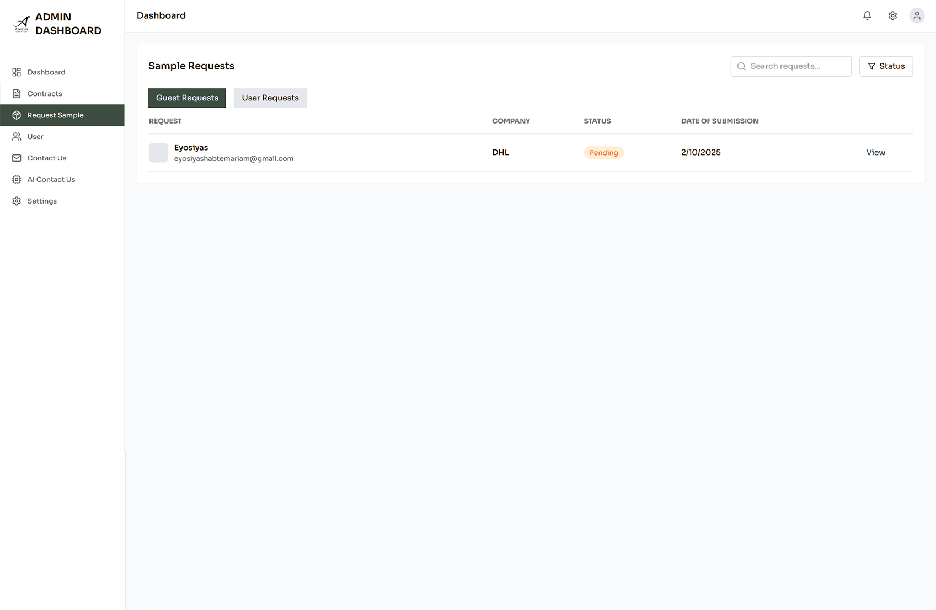Open the header settings gear icon
This screenshot has height=610, width=936.
pos(892,16)
